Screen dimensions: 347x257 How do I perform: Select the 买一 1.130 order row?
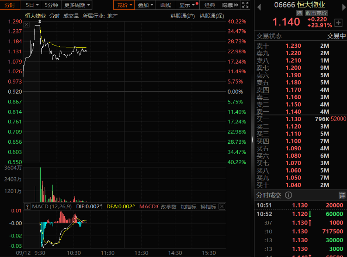tap(301, 119)
